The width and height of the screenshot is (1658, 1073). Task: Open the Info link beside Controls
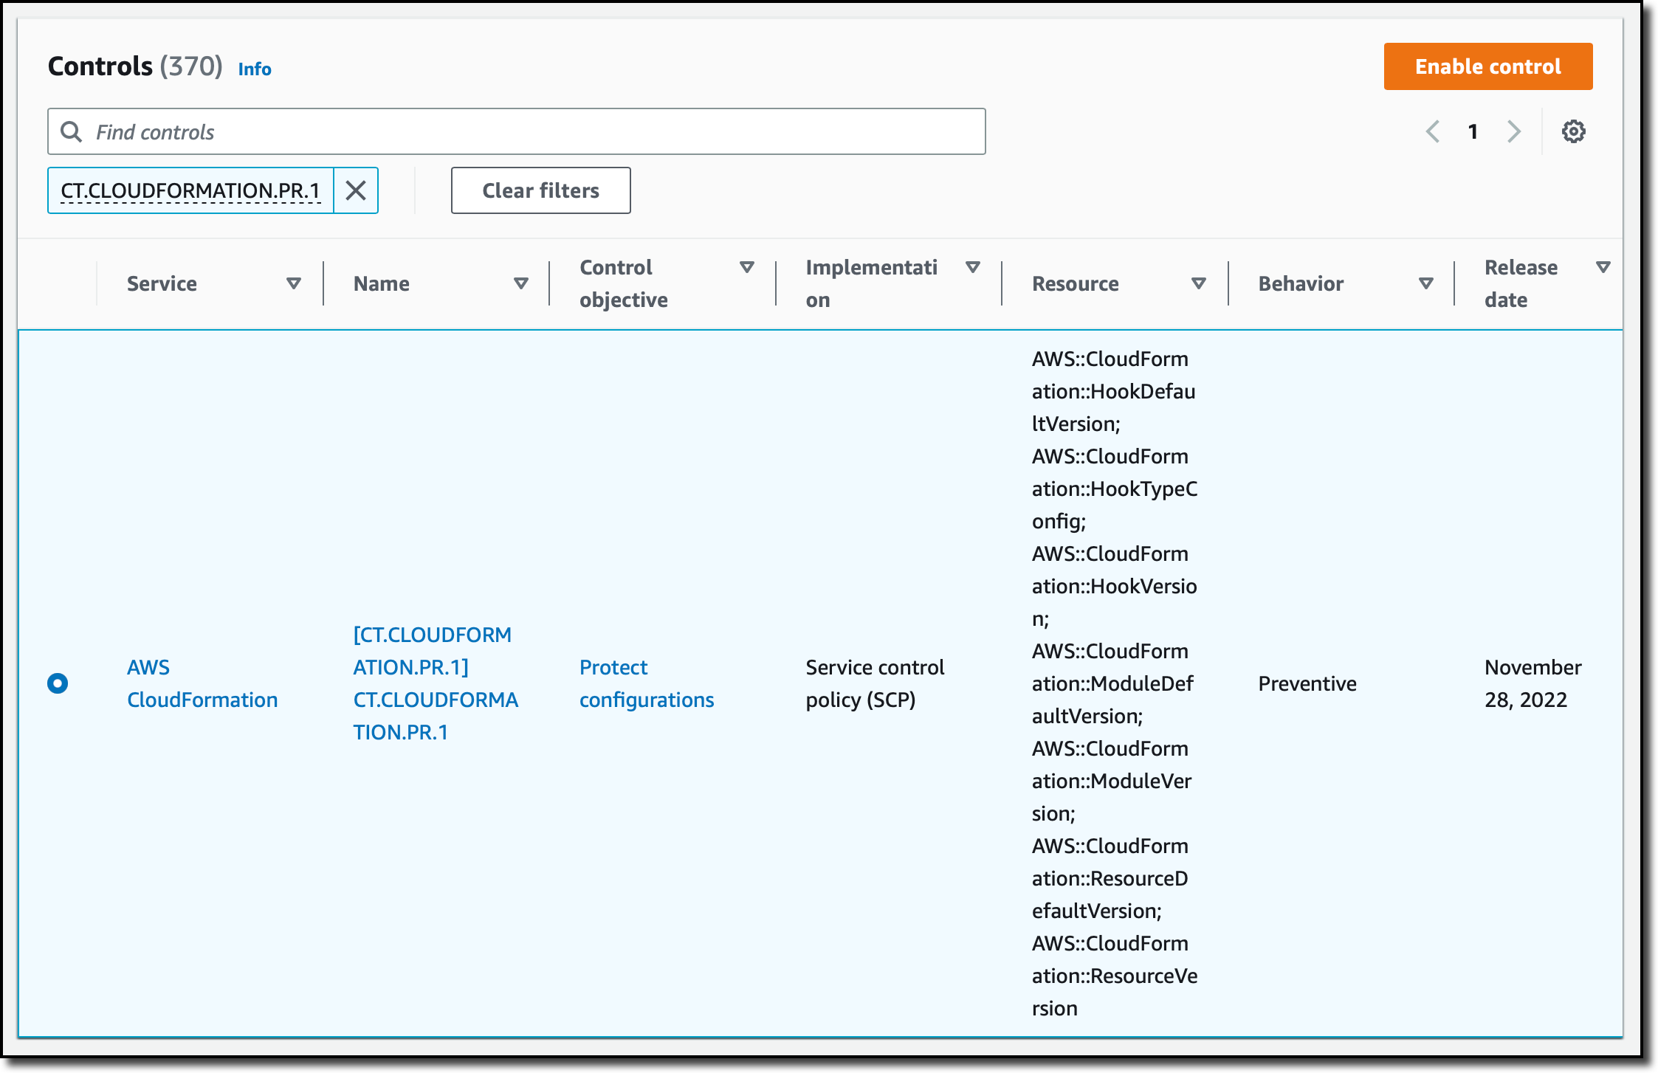tap(255, 69)
